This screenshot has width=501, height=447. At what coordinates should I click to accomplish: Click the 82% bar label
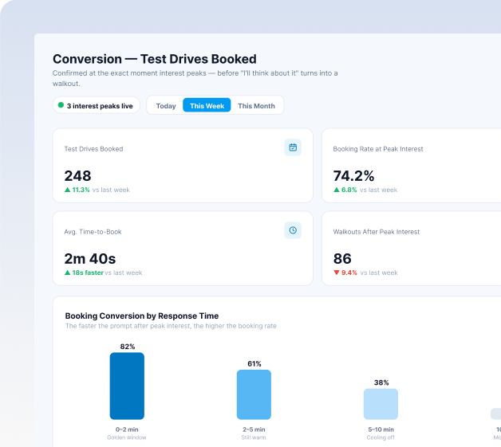[127, 347]
